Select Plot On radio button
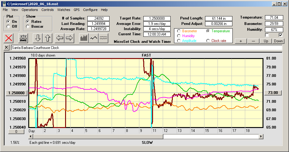The image size is (289, 152). click(8, 22)
